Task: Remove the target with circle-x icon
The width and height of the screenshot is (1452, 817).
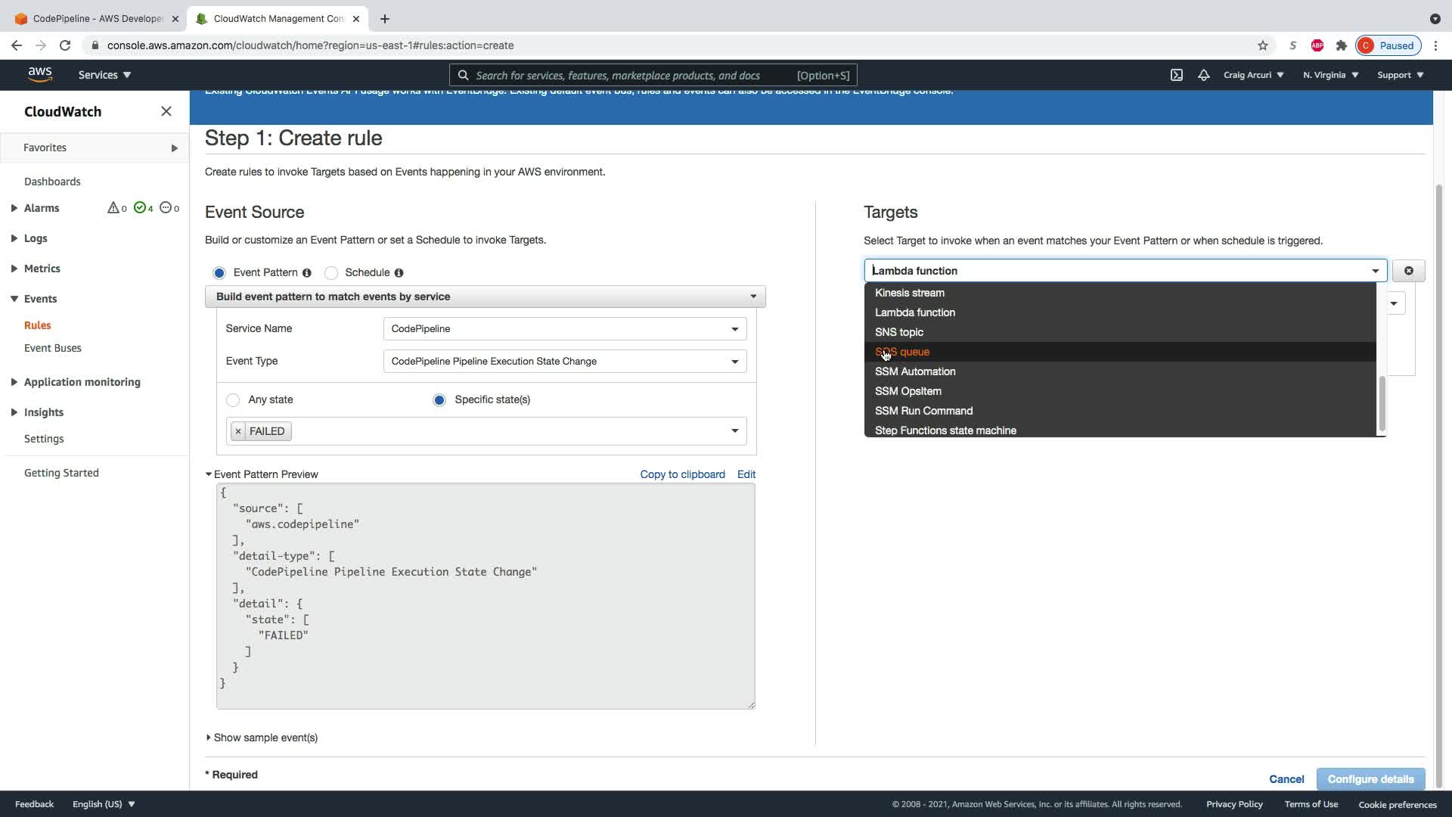Action: coord(1408,271)
